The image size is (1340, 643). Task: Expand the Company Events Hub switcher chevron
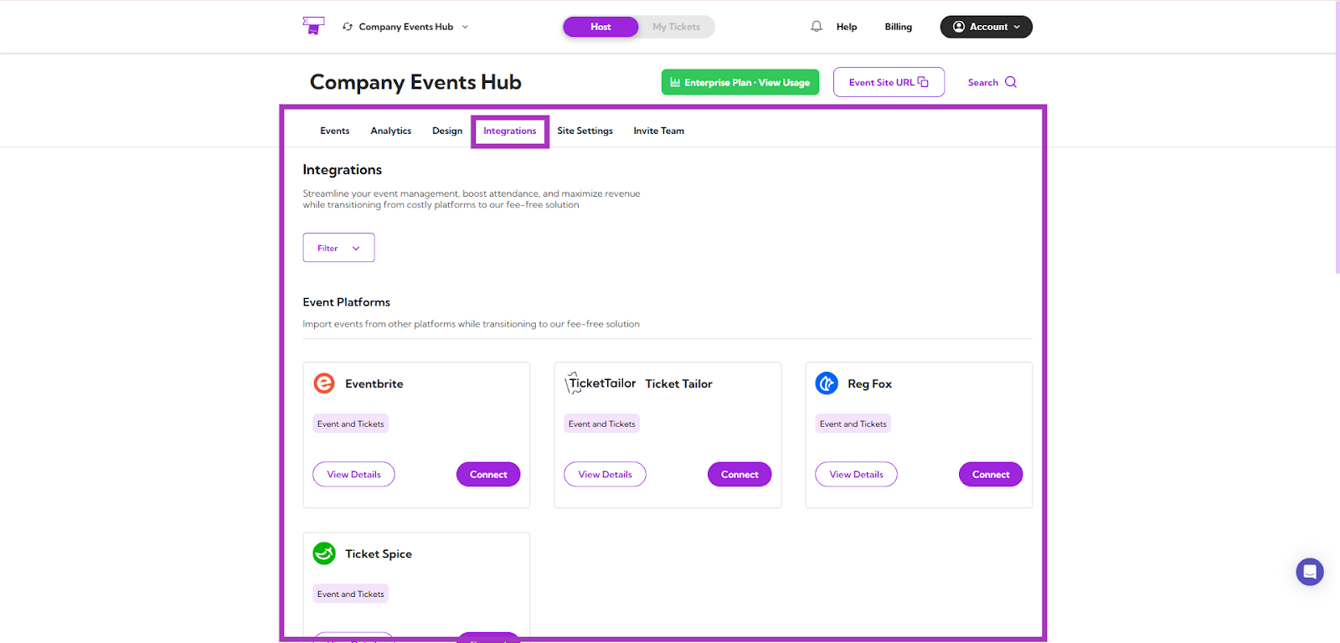(465, 27)
